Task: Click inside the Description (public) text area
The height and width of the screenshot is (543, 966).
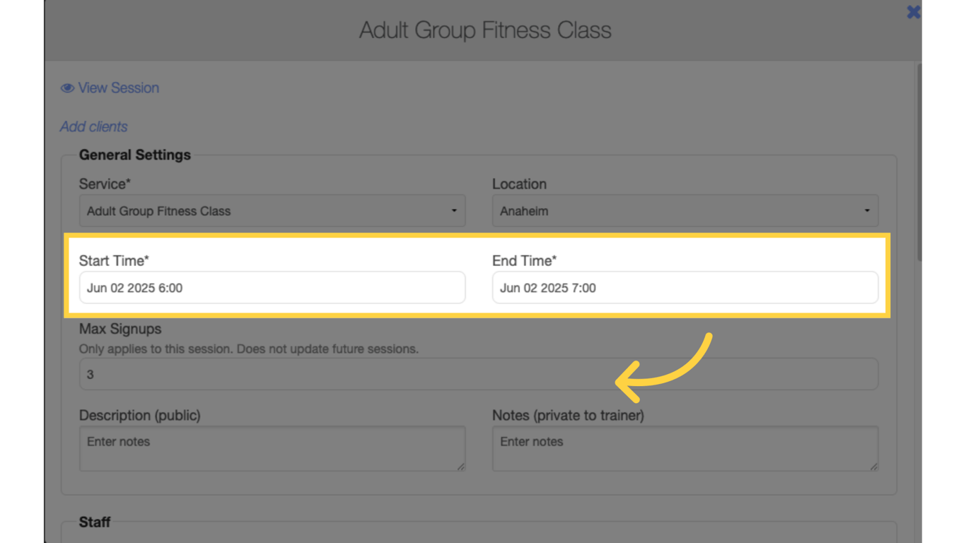Action: pyautogui.click(x=272, y=448)
